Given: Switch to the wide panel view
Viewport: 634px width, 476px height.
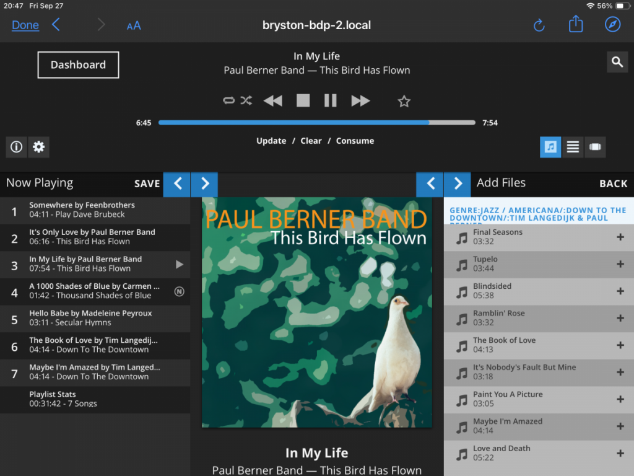Looking at the screenshot, I should point(595,146).
